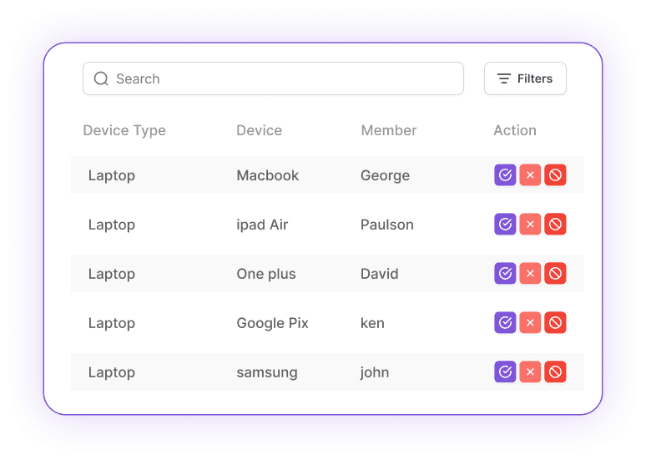Select the One plus row for David

tap(266, 274)
